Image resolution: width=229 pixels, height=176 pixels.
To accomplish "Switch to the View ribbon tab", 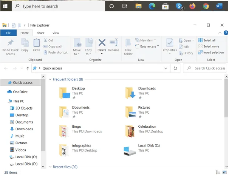I will tap(56, 33).
